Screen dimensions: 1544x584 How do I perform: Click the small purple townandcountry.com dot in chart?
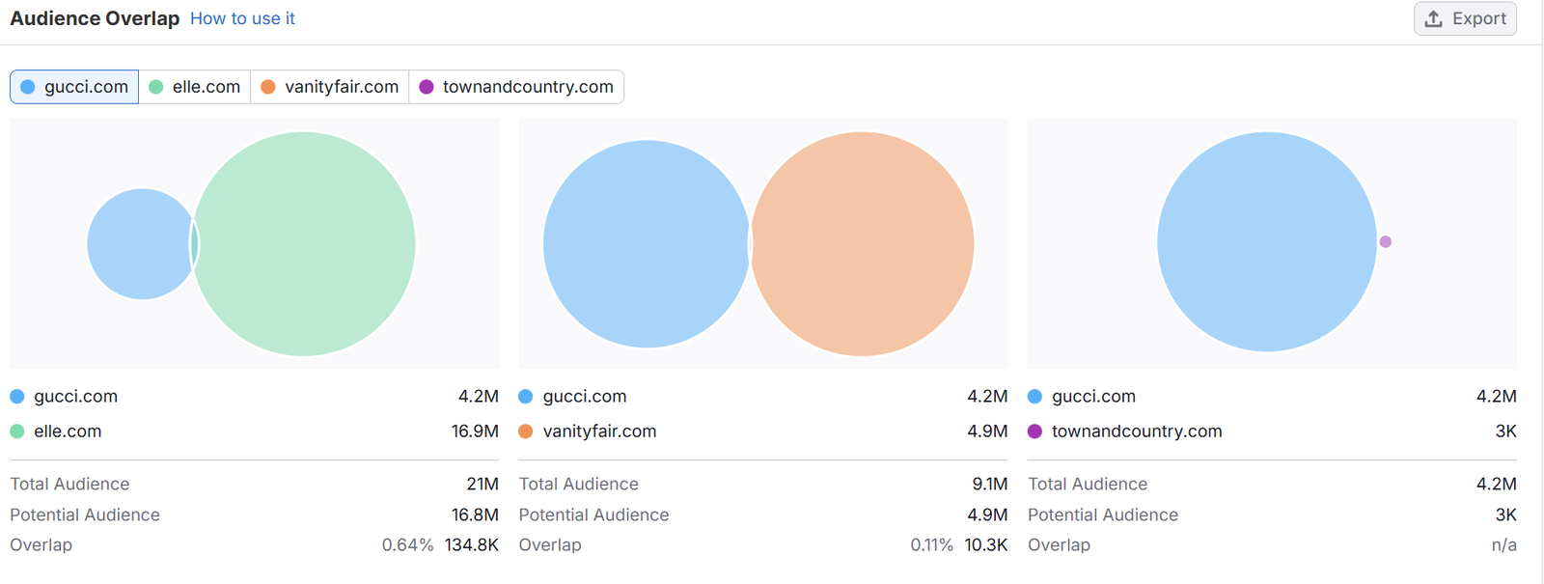(x=1386, y=242)
